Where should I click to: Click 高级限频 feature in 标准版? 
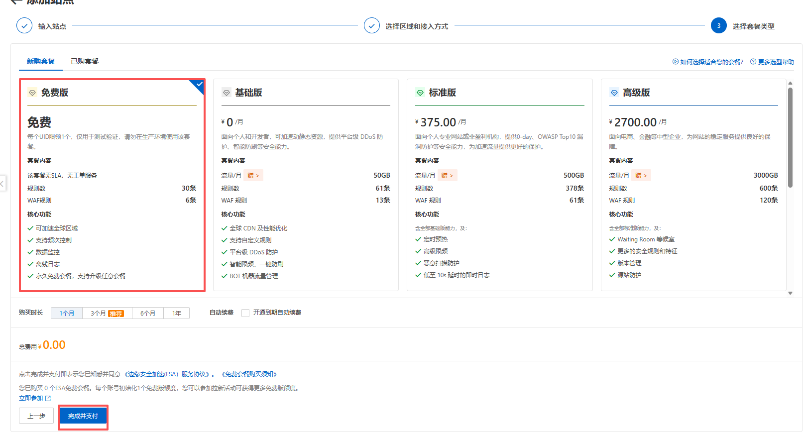point(436,251)
